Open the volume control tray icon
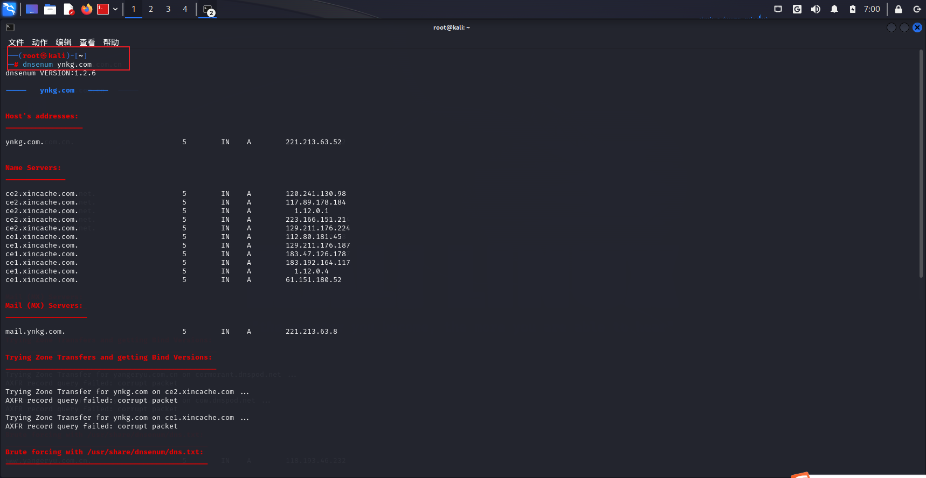The height and width of the screenshot is (478, 926). (816, 9)
